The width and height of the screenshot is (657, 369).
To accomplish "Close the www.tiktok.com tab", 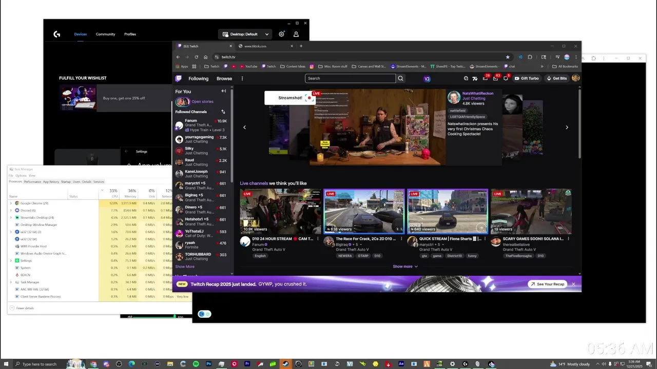I will pos(292,46).
